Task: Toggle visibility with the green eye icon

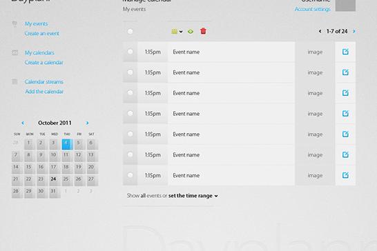Action: pyautogui.click(x=191, y=32)
